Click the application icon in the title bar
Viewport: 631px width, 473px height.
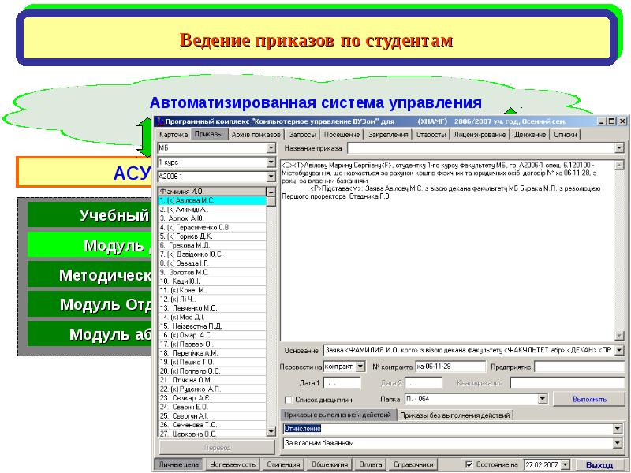(x=159, y=121)
